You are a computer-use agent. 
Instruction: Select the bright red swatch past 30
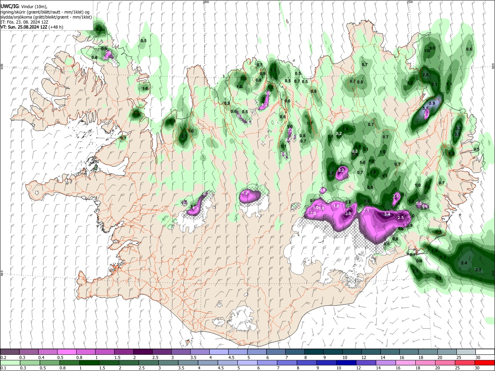484,362
